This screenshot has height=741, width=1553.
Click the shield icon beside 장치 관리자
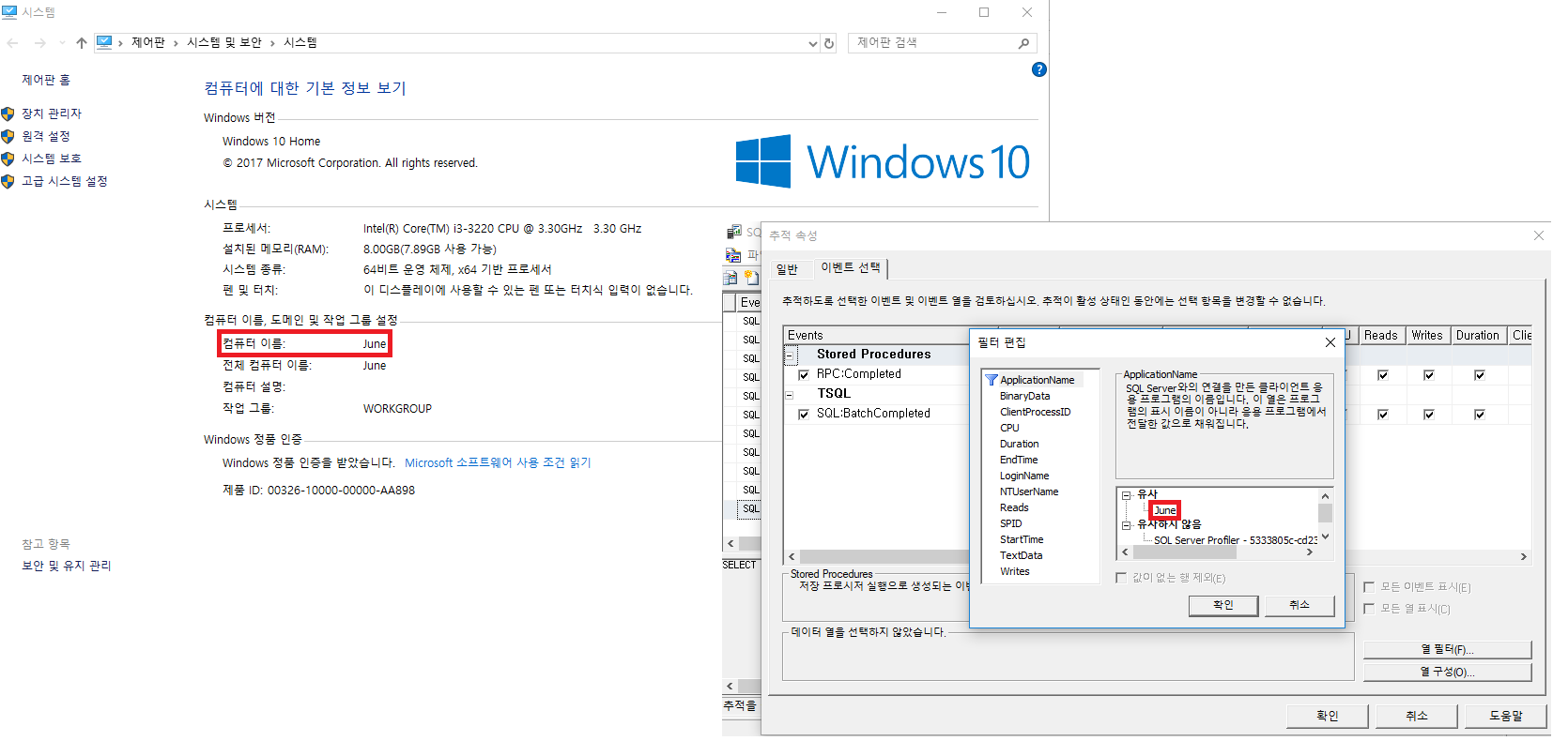tap(8, 113)
